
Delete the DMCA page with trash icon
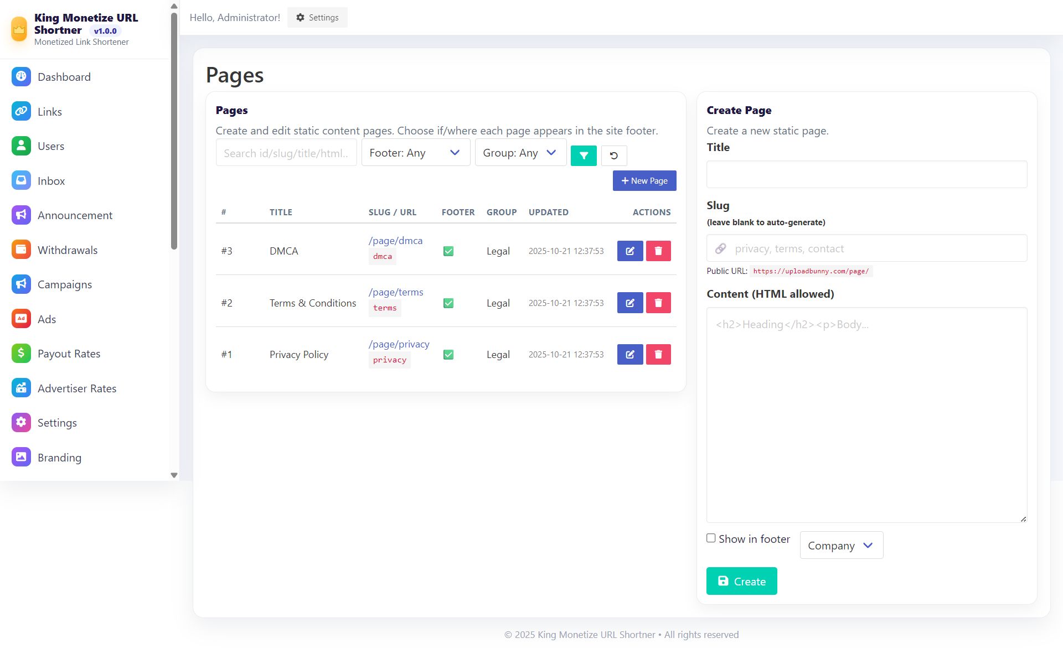658,251
